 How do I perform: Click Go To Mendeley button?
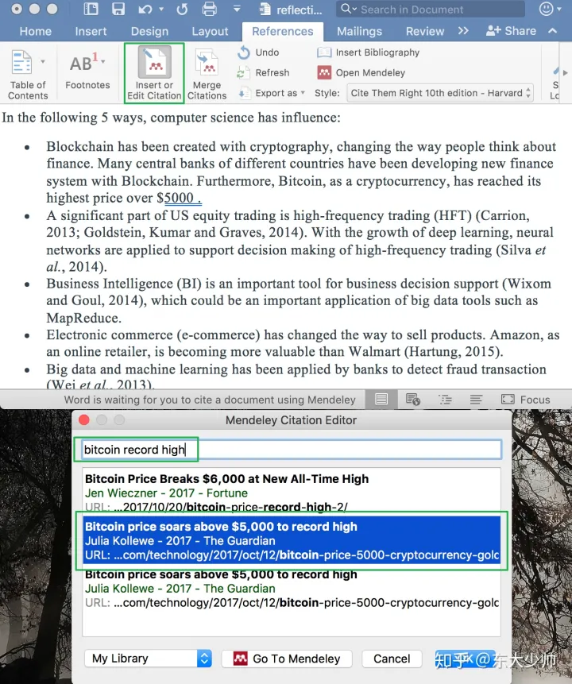(287, 659)
